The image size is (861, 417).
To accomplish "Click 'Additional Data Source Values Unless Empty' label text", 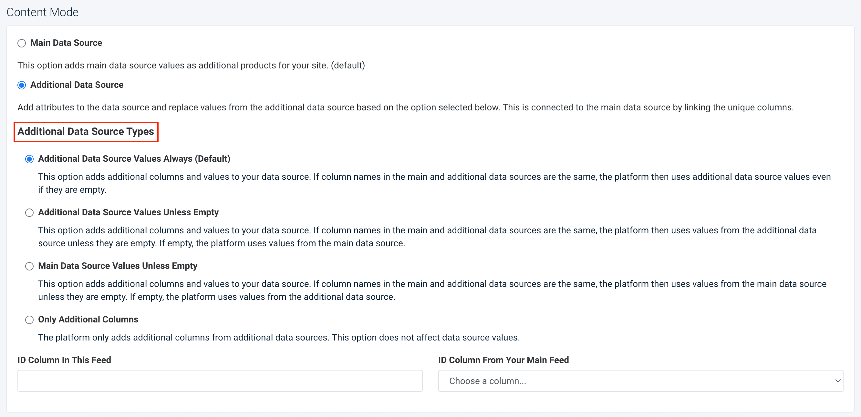I will click(128, 212).
